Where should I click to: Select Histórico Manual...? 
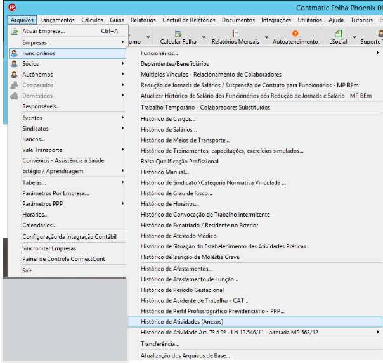tap(255, 172)
